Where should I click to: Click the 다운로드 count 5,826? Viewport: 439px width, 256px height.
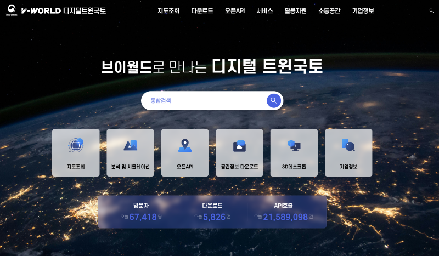pyautogui.click(x=214, y=217)
